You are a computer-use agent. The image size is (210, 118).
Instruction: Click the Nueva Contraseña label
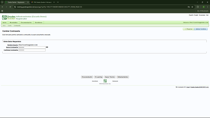tap(12, 47)
